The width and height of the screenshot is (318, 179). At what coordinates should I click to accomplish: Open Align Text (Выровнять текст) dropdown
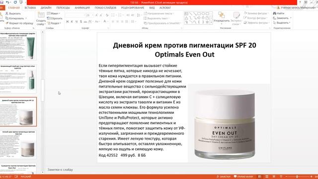coord(157,18)
